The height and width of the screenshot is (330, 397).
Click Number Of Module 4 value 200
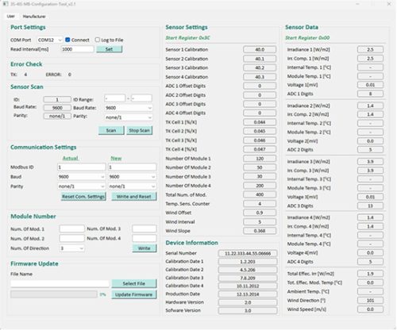click(260, 186)
